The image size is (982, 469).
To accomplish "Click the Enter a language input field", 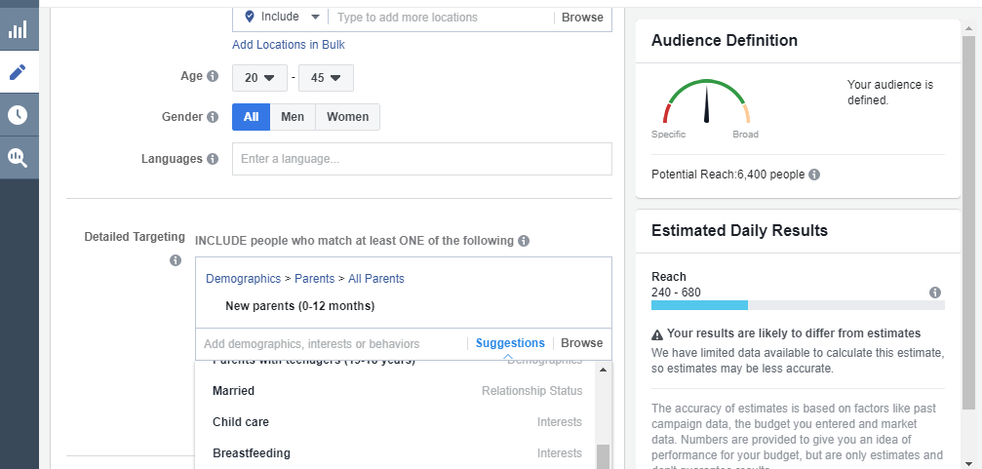I will [421, 159].
